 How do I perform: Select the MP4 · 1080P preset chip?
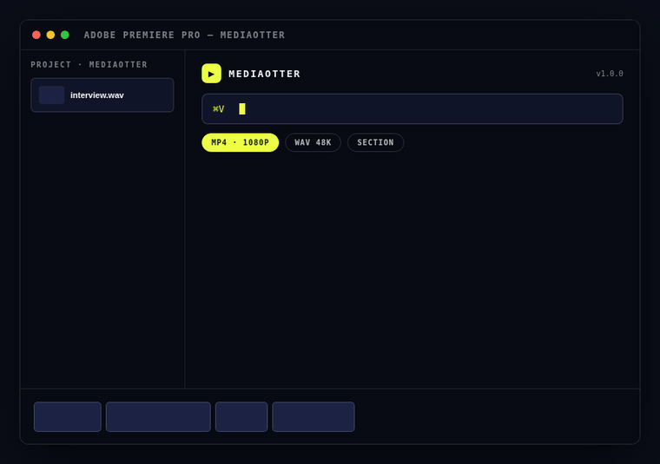pos(241,142)
